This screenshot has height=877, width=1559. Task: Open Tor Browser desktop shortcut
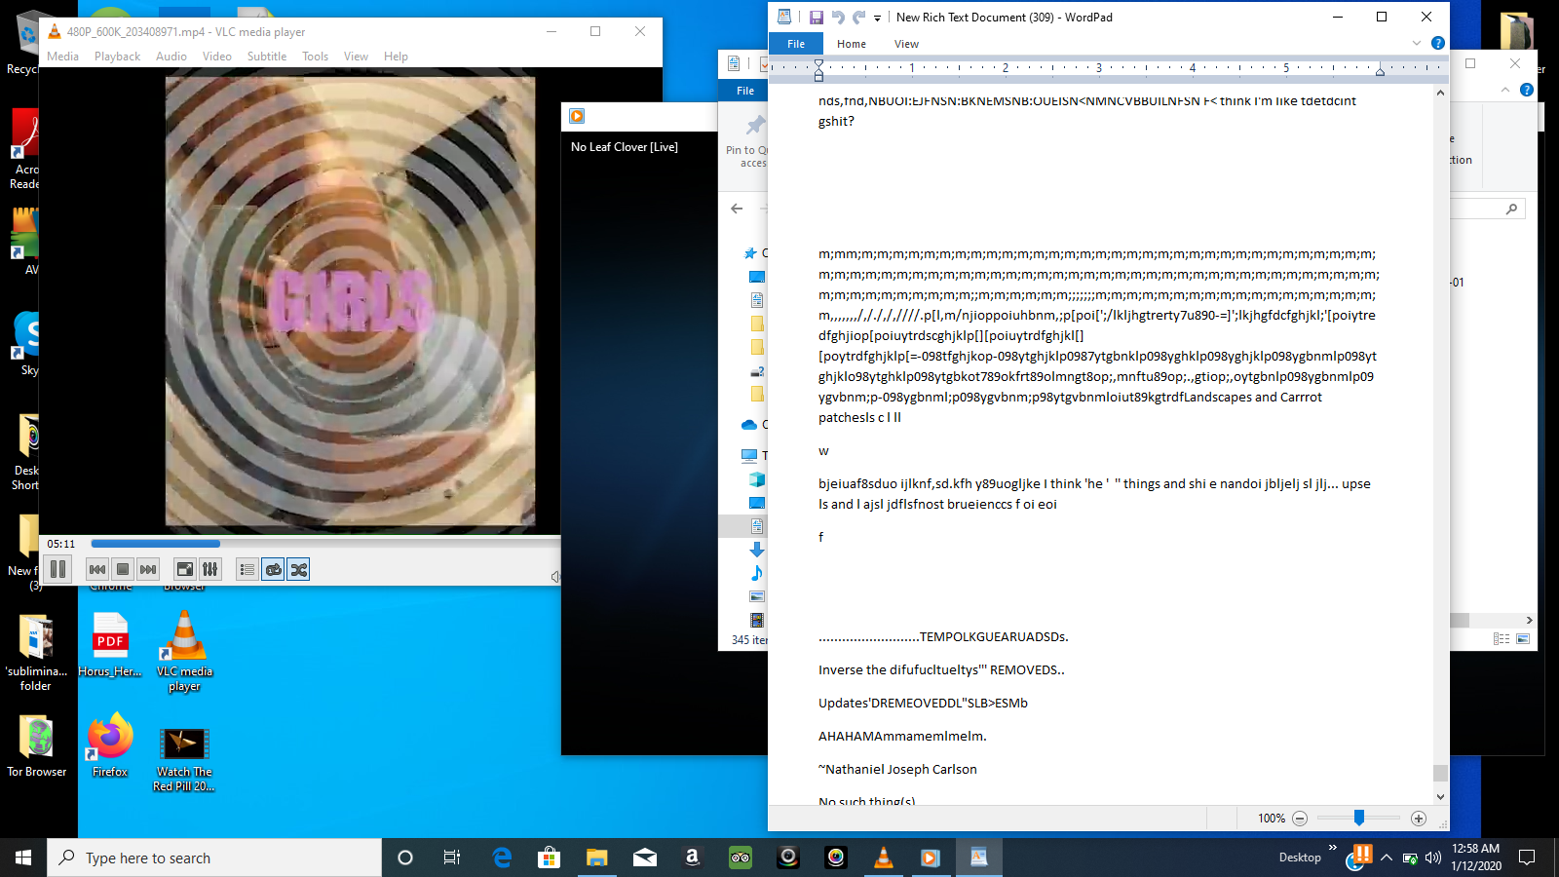click(37, 744)
